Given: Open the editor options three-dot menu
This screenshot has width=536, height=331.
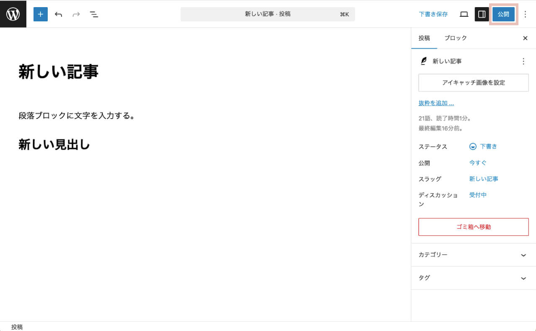Looking at the screenshot, I should [x=525, y=14].
